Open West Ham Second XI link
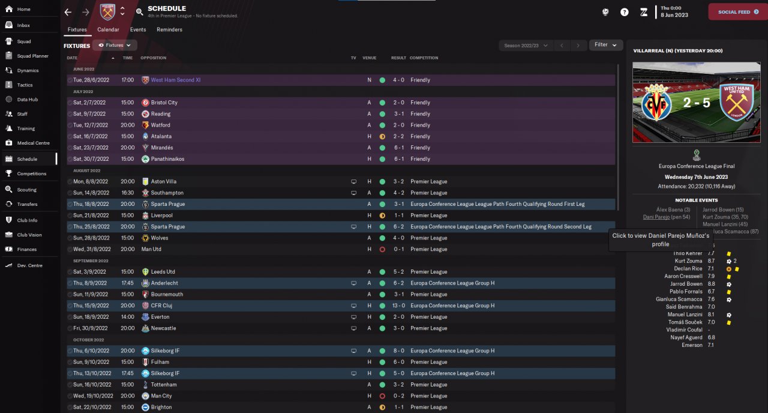 tap(176, 80)
